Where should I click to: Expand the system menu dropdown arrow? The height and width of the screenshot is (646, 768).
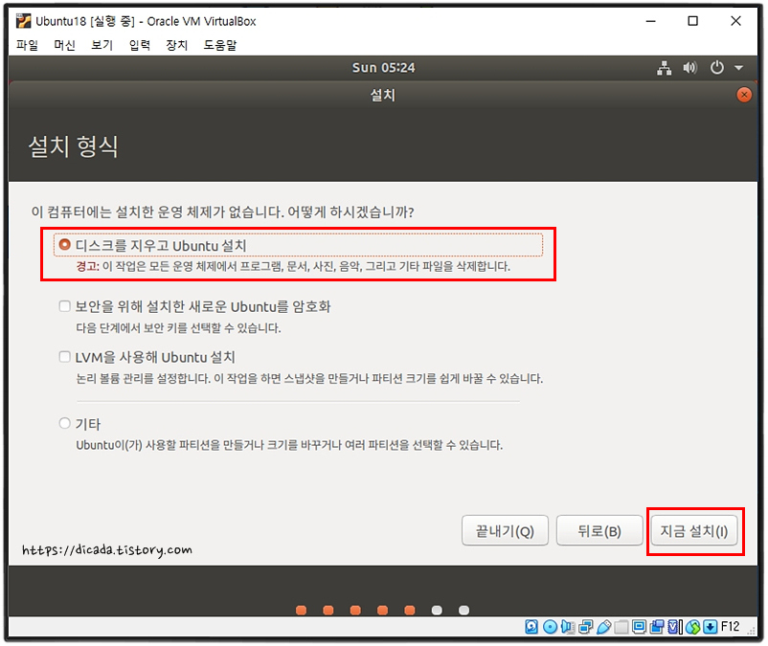point(738,68)
